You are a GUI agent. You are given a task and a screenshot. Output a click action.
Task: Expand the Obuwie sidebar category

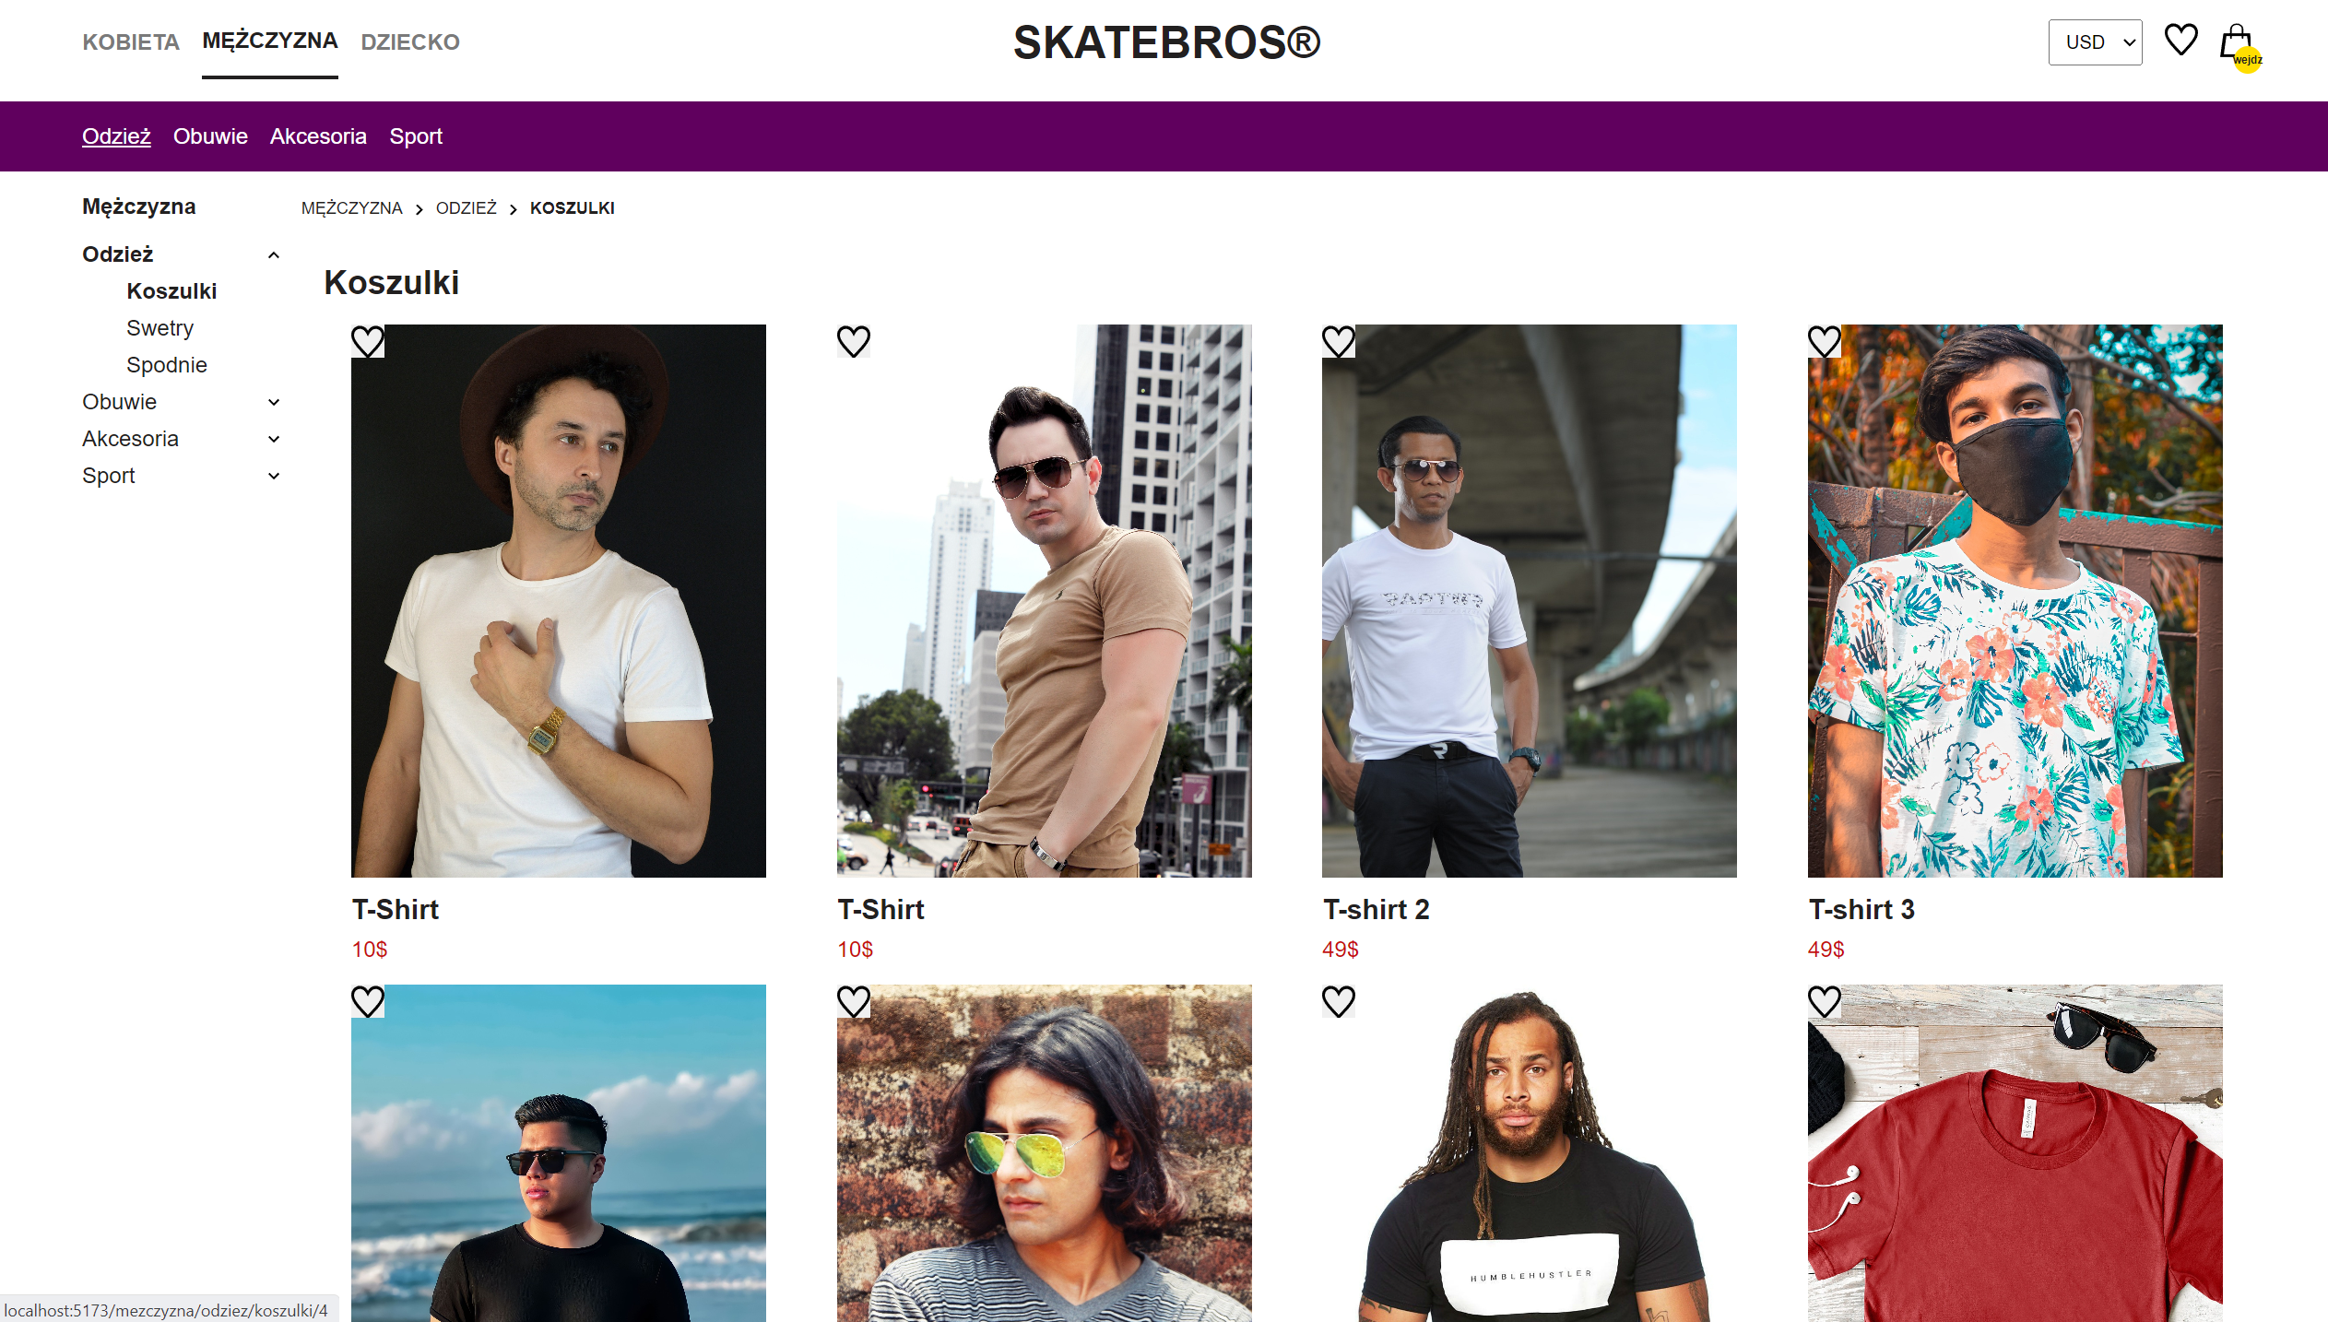273,402
